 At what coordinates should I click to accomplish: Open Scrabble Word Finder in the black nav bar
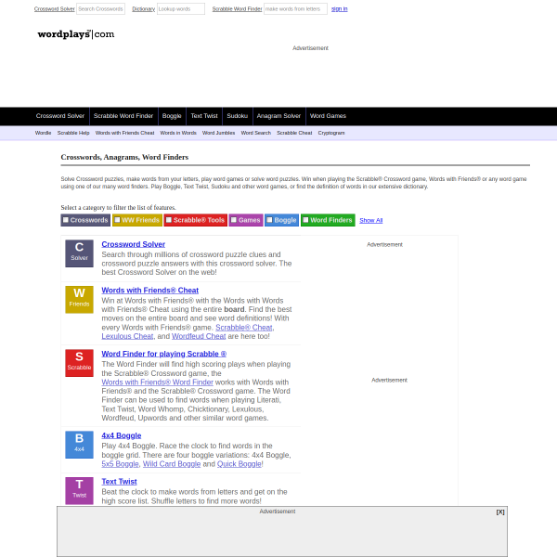[x=123, y=116]
